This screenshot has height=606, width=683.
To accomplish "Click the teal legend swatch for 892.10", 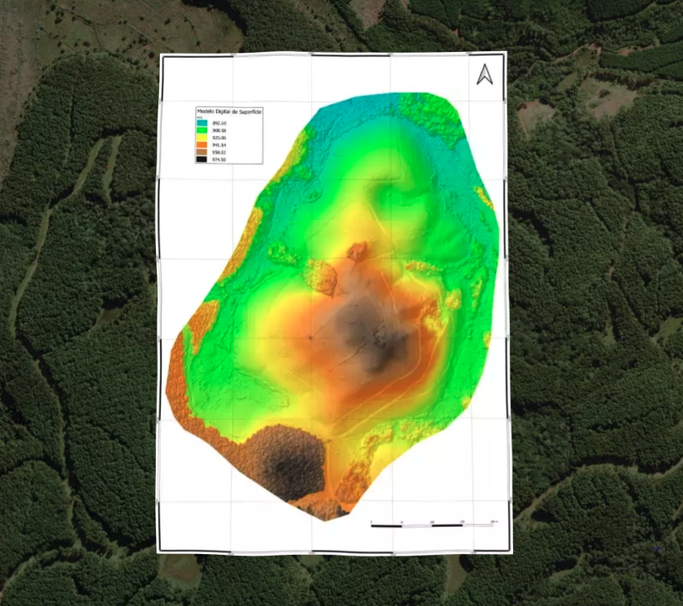I will (x=202, y=123).
